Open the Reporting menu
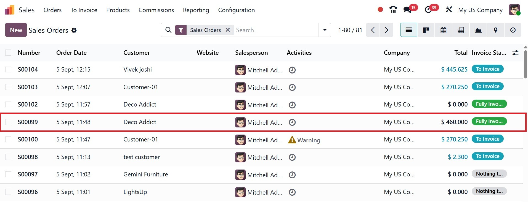The width and height of the screenshot is (528, 202). (x=196, y=10)
